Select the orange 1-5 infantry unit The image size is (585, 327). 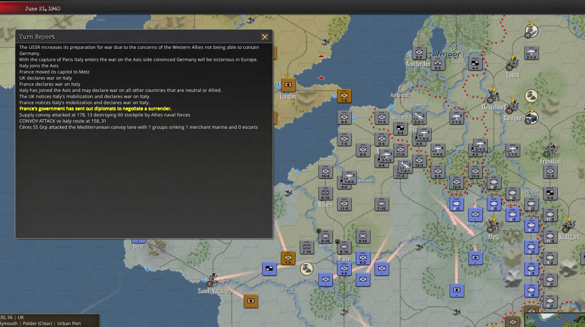click(288, 258)
